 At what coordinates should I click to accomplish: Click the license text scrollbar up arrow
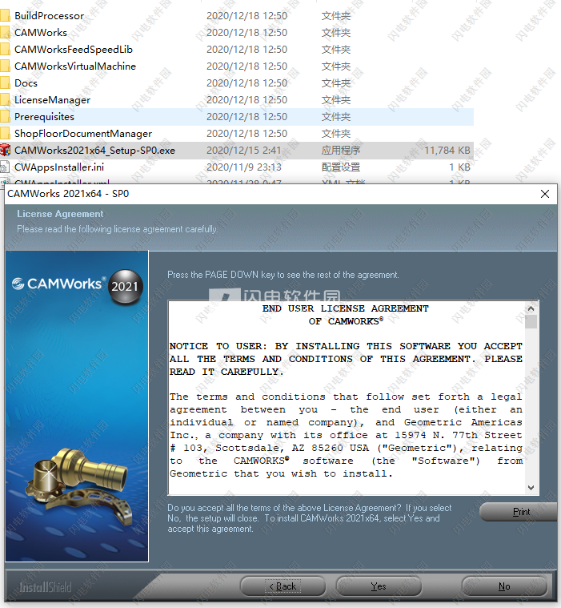click(531, 308)
